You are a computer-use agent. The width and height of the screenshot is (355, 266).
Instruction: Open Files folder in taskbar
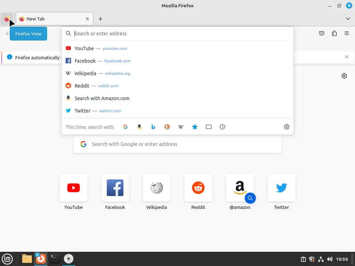tap(27, 259)
